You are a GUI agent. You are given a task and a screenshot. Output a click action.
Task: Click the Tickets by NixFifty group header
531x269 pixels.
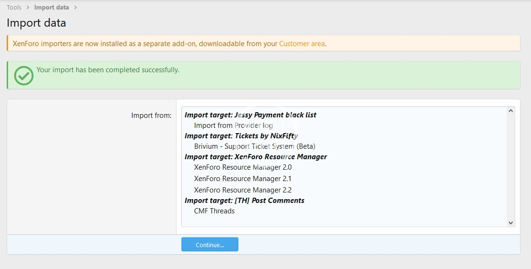tap(241, 136)
